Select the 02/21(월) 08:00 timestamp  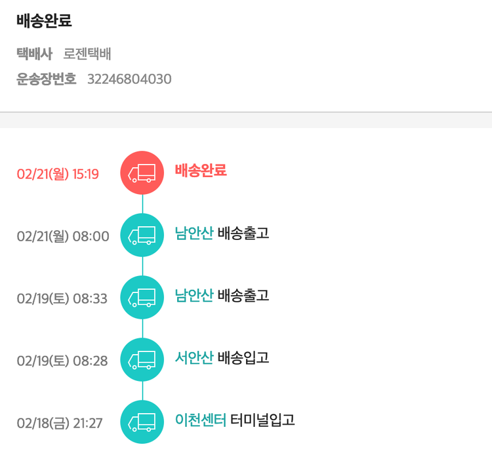pos(63,237)
